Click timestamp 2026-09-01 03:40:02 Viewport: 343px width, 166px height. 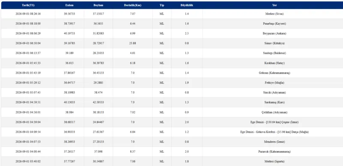tap(28, 161)
